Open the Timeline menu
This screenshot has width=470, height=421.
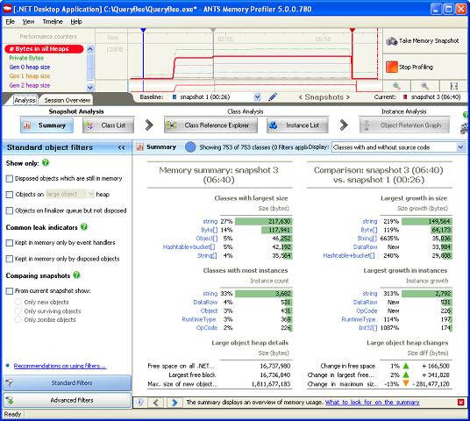click(x=53, y=22)
